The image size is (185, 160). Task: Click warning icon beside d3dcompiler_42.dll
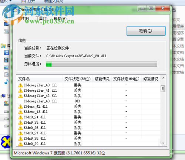[x=20, y=96]
